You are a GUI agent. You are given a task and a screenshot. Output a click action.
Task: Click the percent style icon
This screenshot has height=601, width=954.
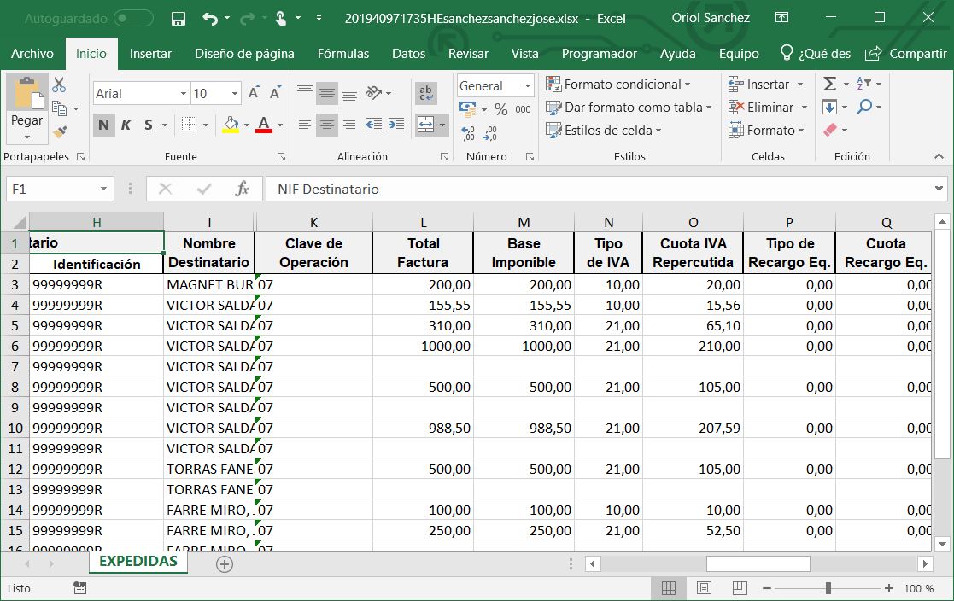click(x=501, y=109)
